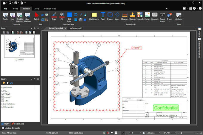
Task: Disable the Dimension layer checkbox
Action: pyautogui.click(x=3, y=107)
